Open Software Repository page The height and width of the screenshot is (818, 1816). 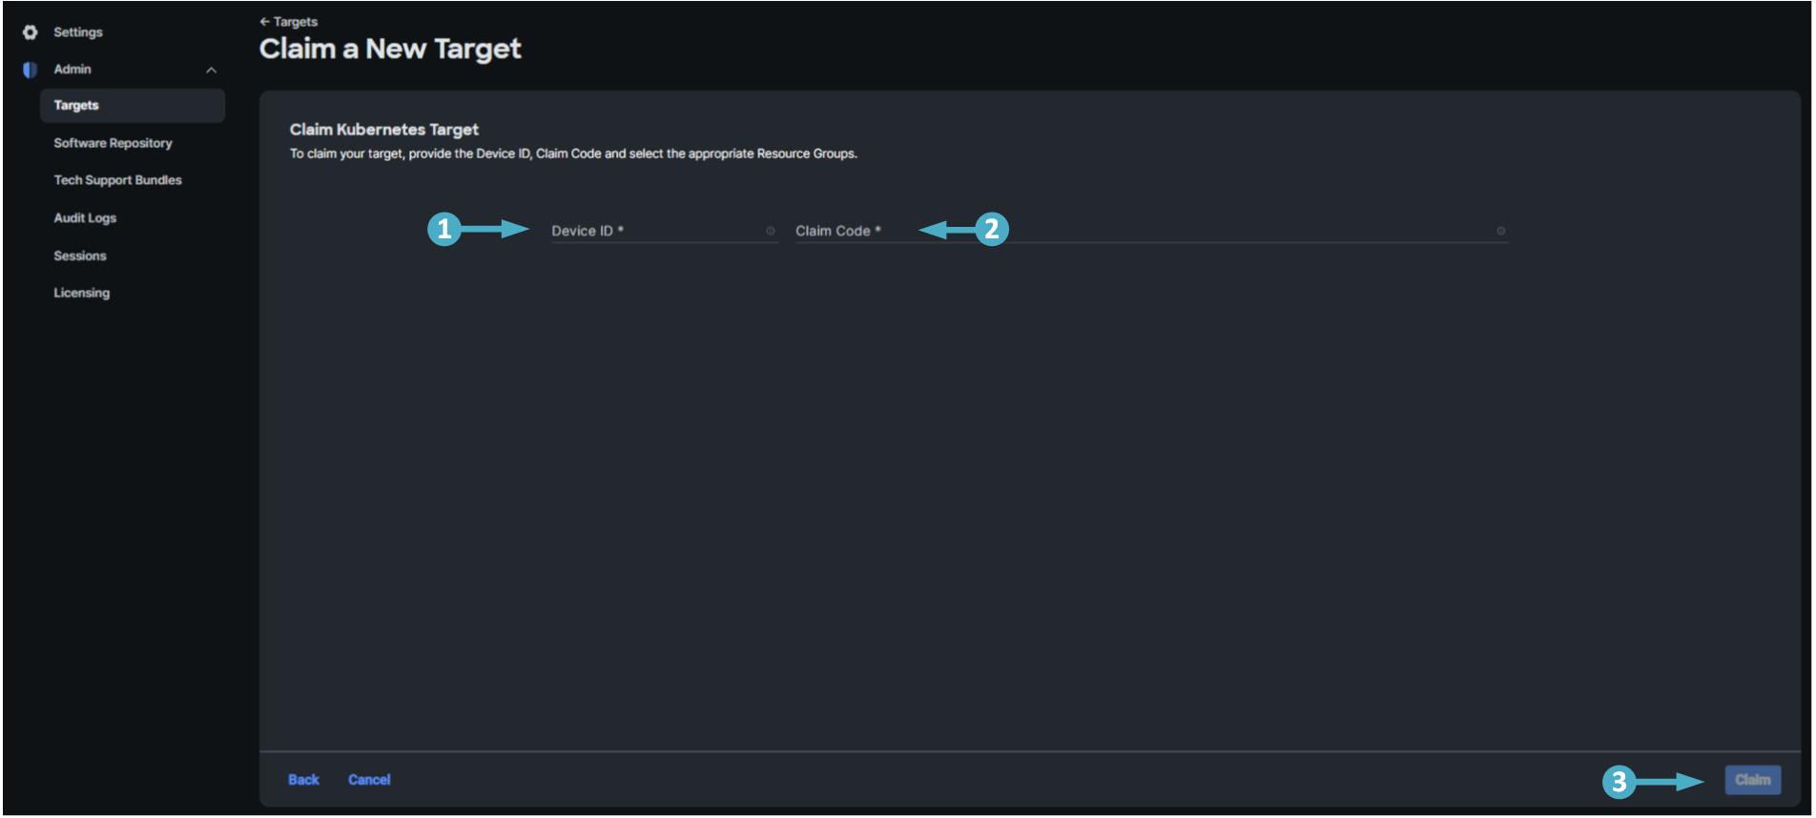pos(113,143)
